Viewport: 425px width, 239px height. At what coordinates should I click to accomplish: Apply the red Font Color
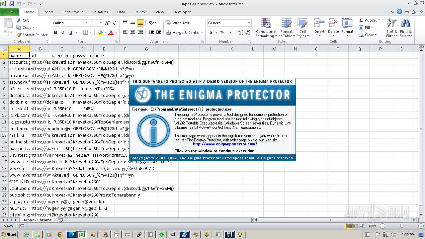pos(111,33)
